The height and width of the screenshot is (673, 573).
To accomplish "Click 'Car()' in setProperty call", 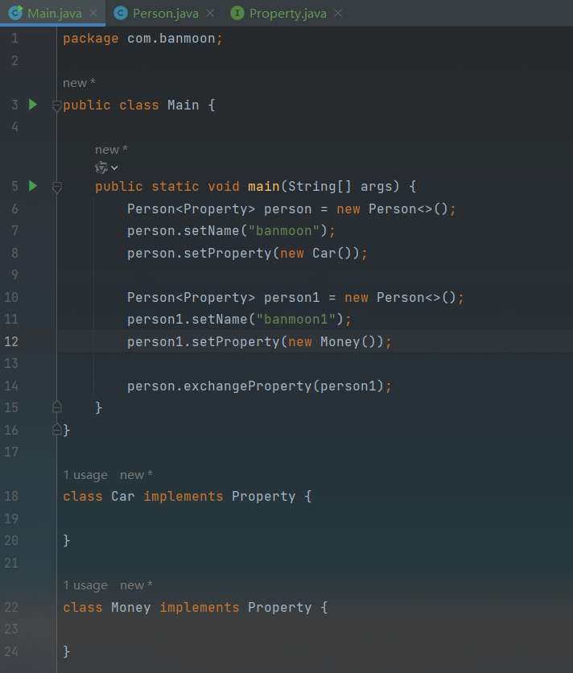I will point(332,254).
